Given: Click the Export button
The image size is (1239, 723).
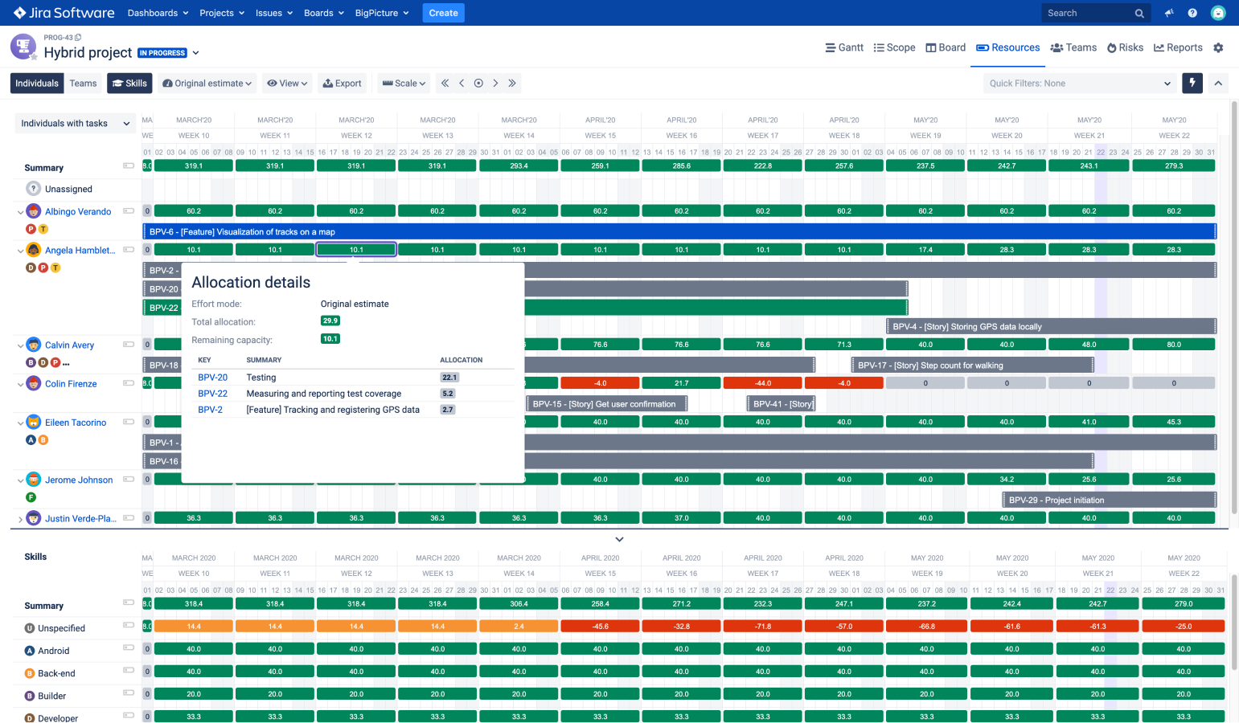Looking at the screenshot, I should [342, 83].
